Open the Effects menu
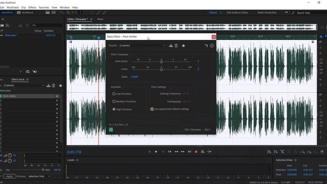 [32, 7]
